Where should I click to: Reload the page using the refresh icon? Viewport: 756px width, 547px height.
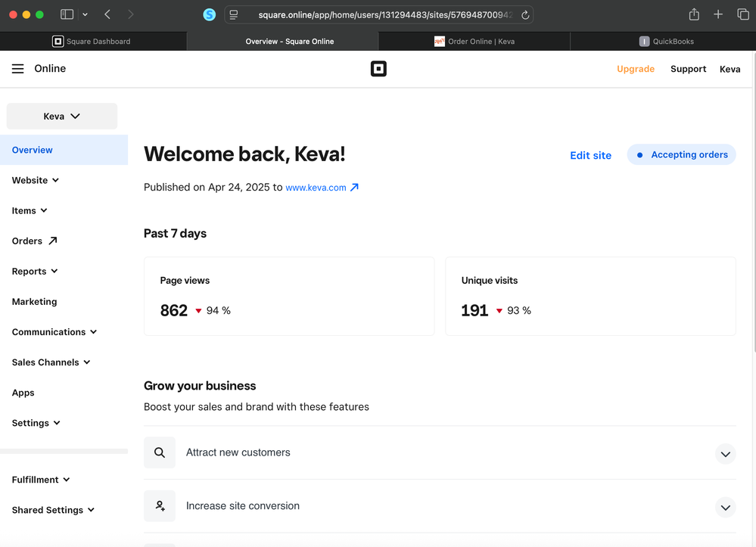click(525, 15)
